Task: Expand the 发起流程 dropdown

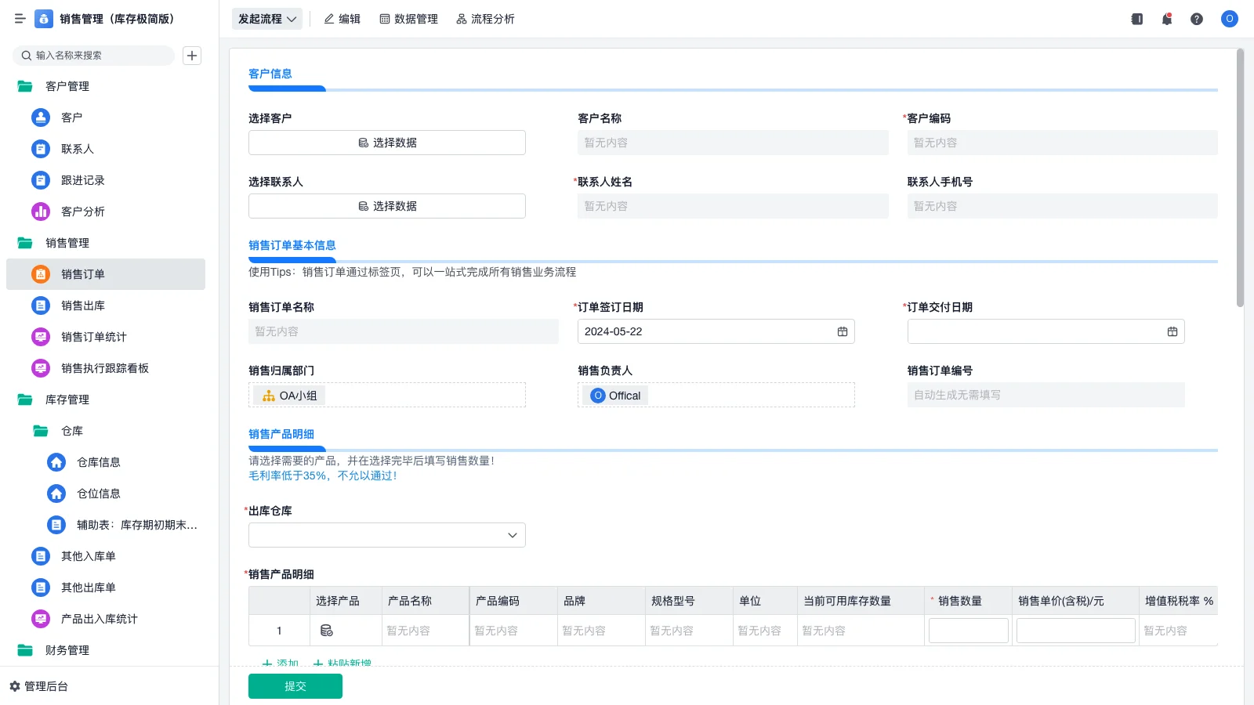Action: pyautogui.click(x=266, y=19)
